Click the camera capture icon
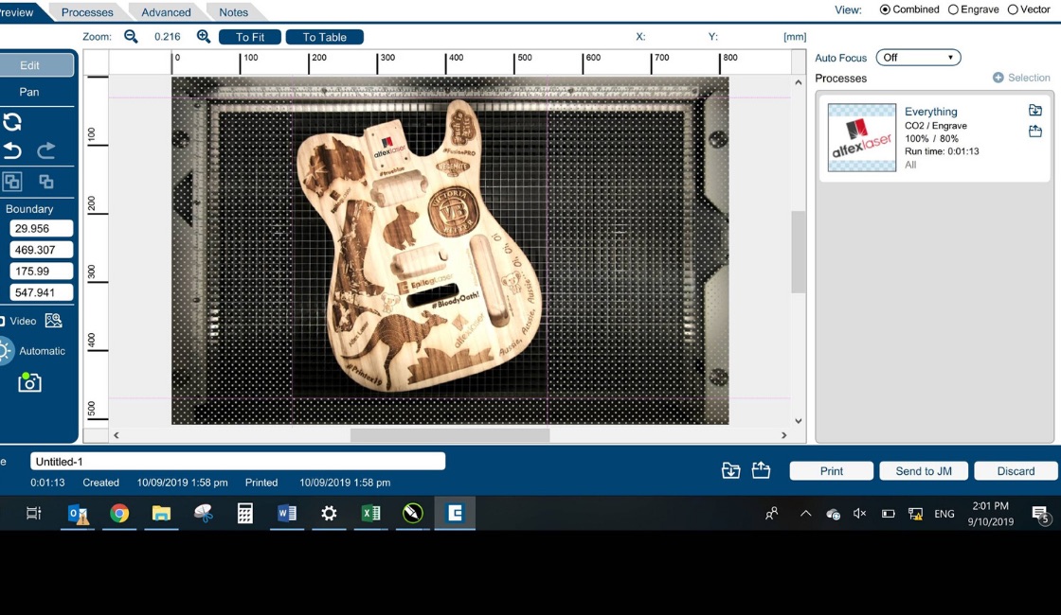Screen dimensions: 1061x615 click(x=29, y=382)
